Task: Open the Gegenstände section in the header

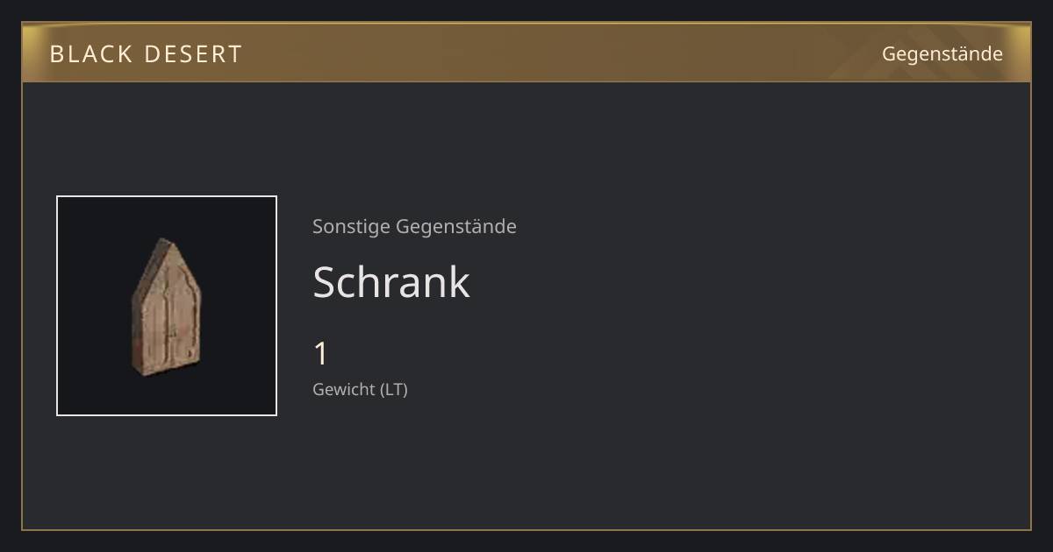Action: [942, 54]
